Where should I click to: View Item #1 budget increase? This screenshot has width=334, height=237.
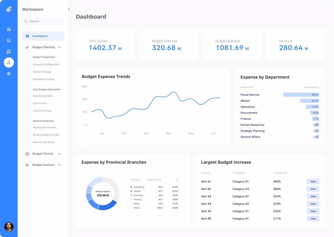pyautogui.click(x=313, y=182)
